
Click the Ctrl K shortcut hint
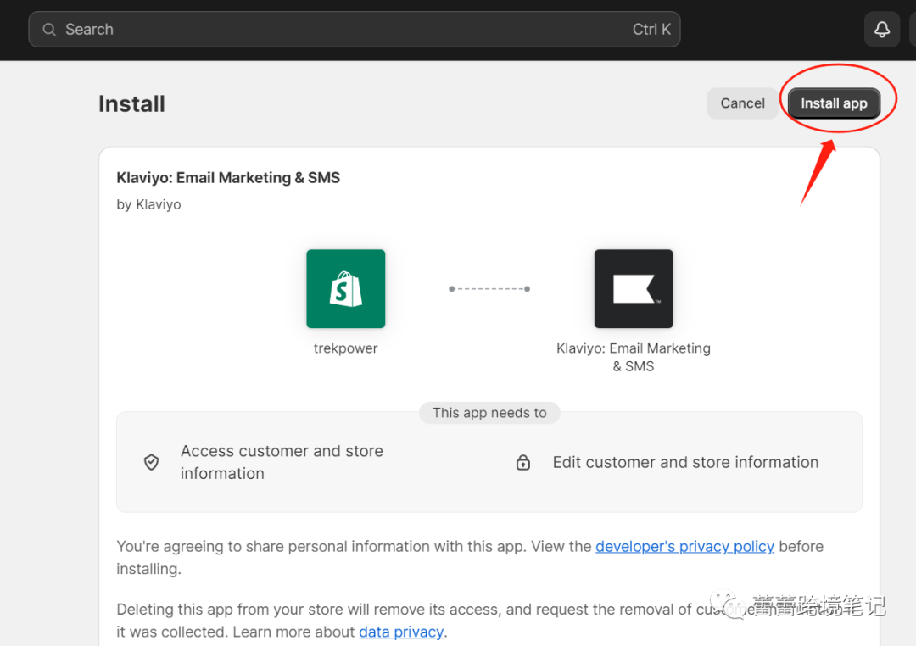pyautogui.click(x=651, y=29)
